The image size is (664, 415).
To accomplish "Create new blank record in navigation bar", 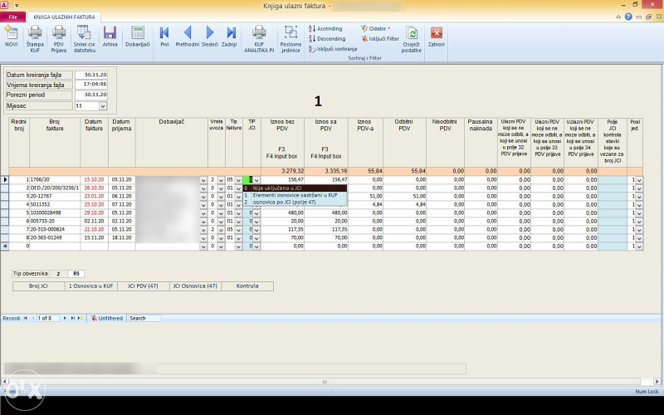I will (81, 318).
